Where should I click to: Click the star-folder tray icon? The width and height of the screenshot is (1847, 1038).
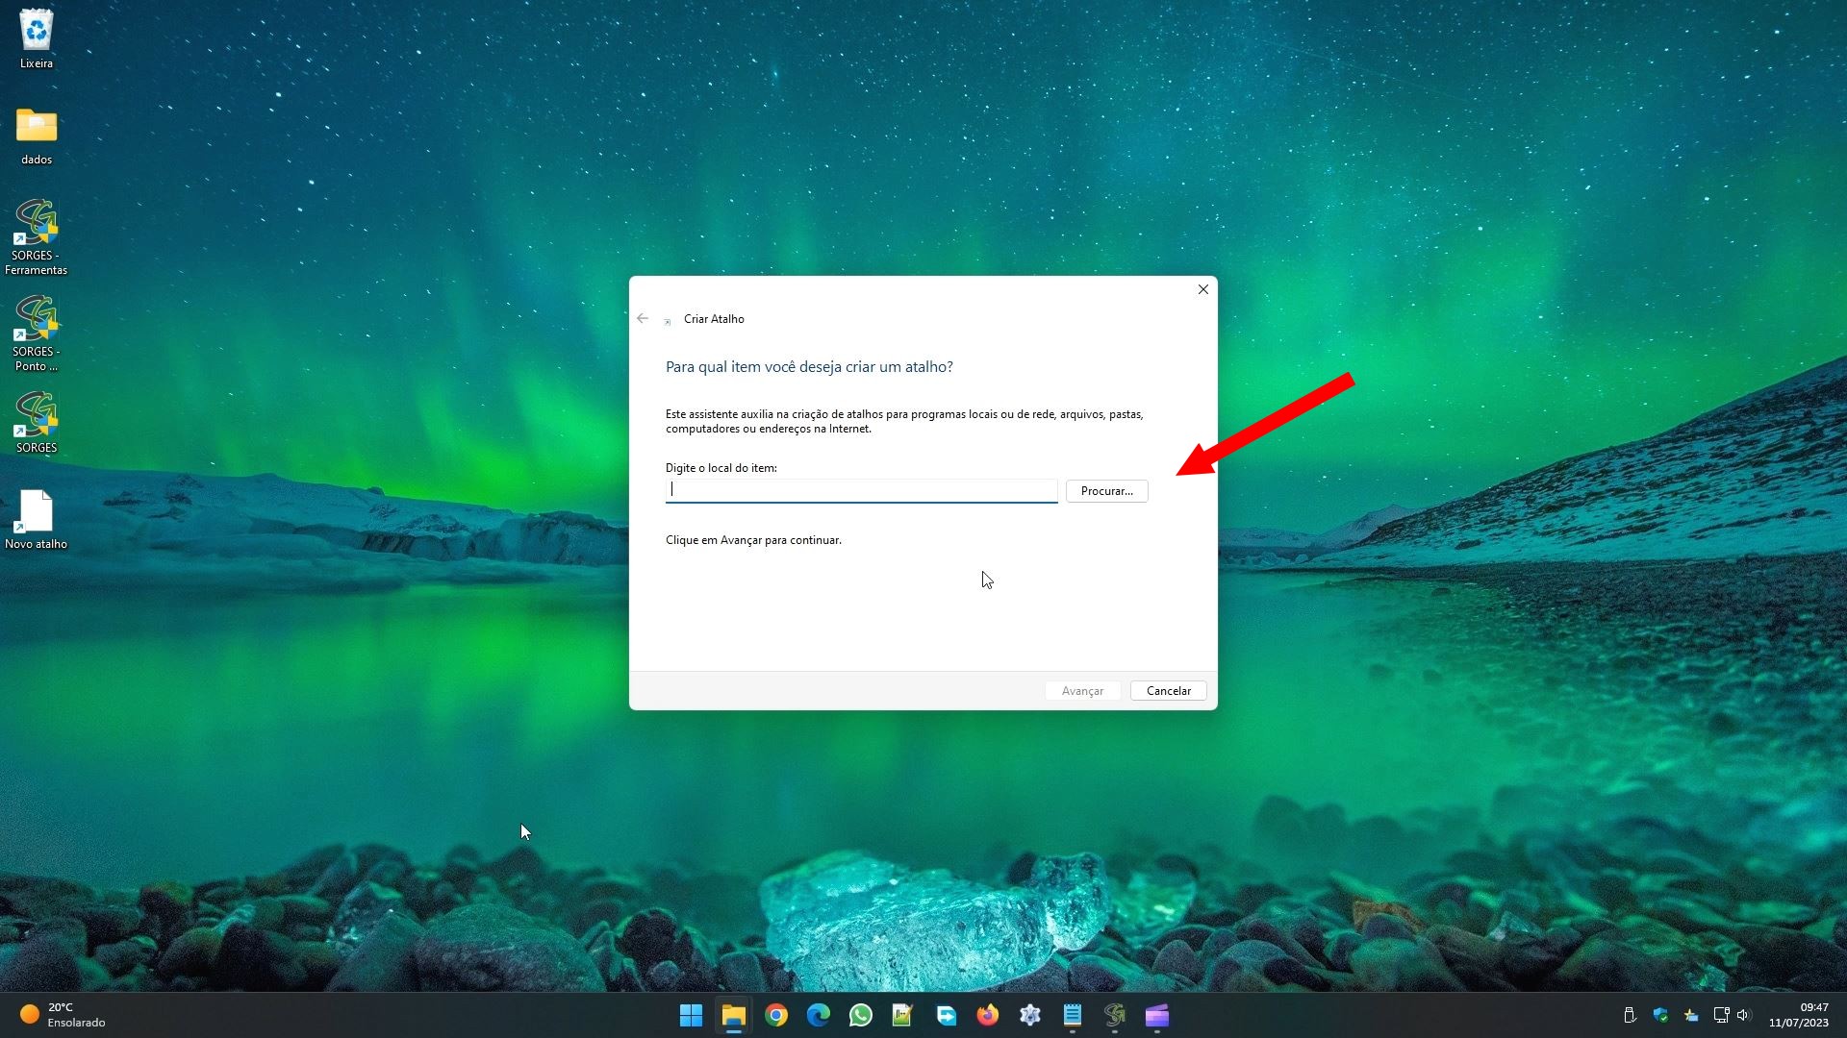1691,1015
